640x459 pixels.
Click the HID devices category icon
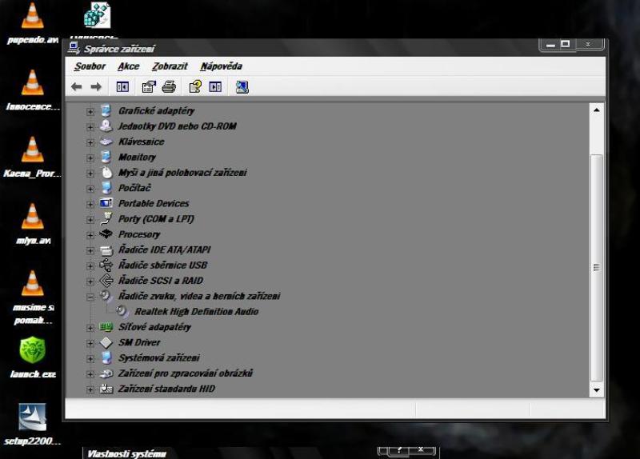106,389
